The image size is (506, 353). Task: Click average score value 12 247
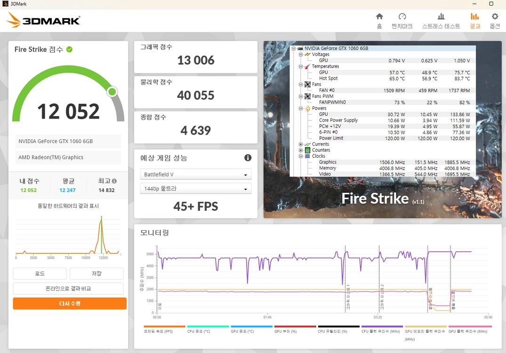(x=67, y=190)
